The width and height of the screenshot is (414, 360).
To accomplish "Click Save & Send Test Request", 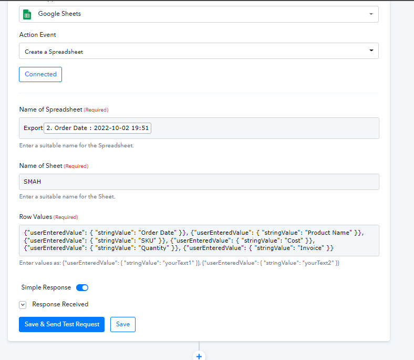I will (62, 324).
